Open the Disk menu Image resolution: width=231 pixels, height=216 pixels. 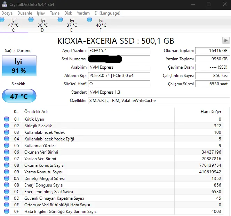click(68, 13)
